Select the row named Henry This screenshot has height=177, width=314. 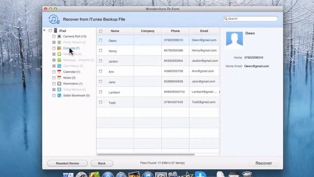pos(158,51)
